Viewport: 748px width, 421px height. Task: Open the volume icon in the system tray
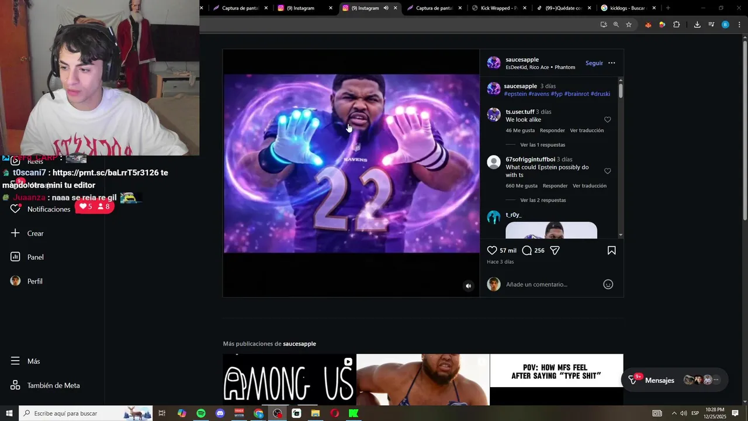(x=683, y=413)
